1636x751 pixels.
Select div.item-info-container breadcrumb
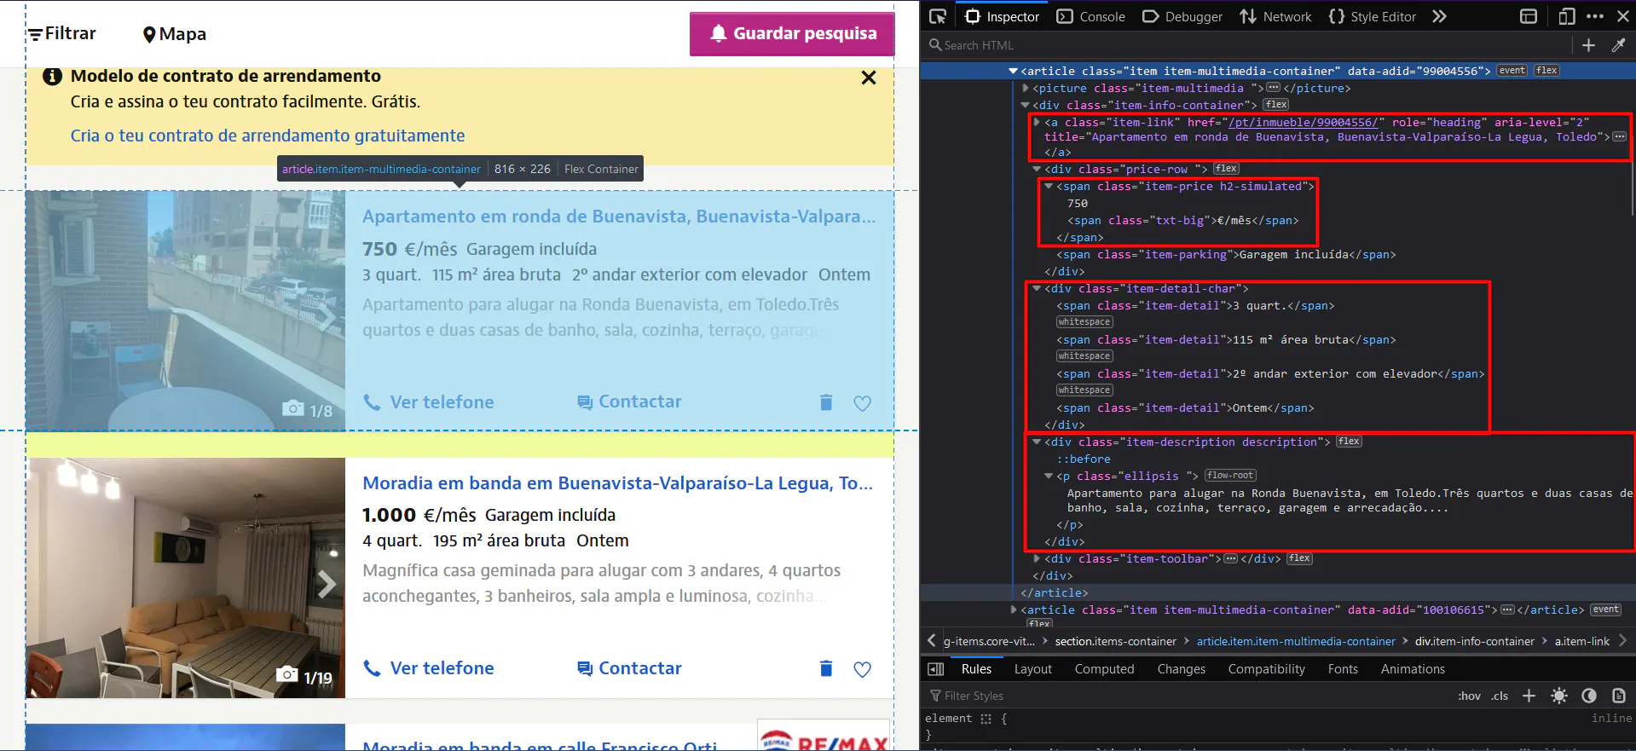1474,641
